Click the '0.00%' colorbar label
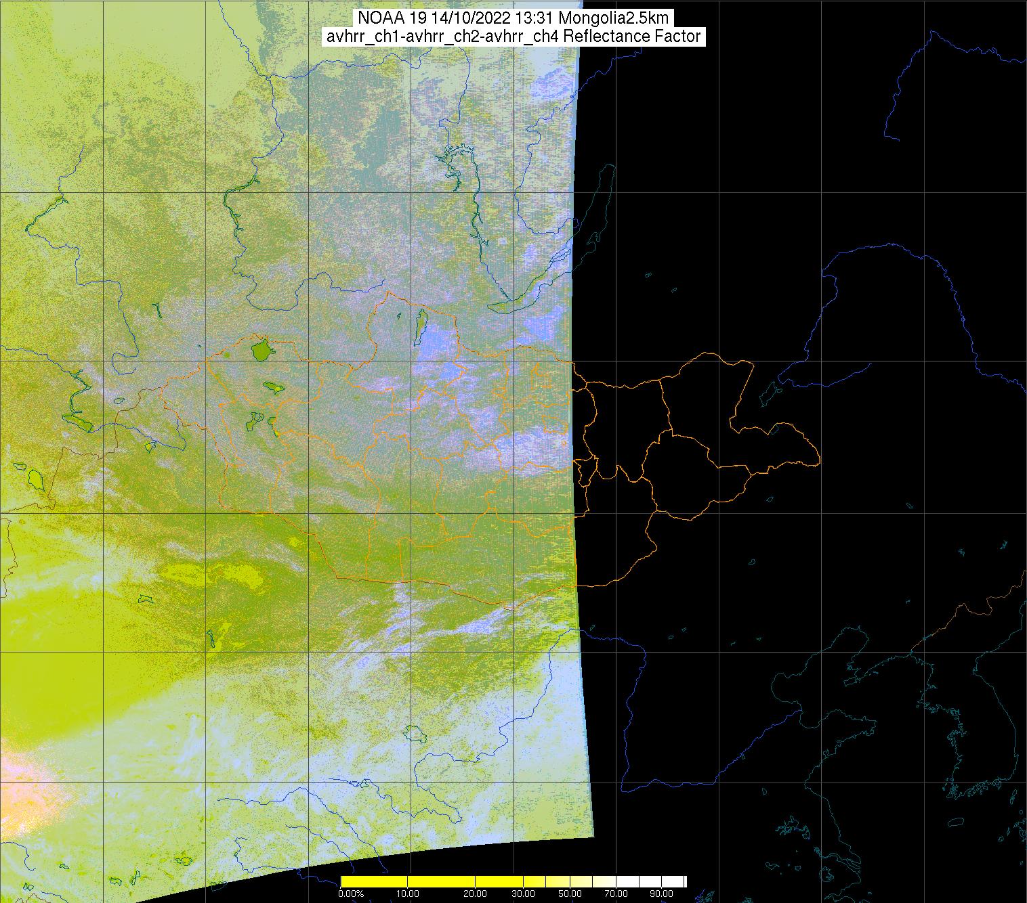The image size is (1027, 903). pos(351,894)
